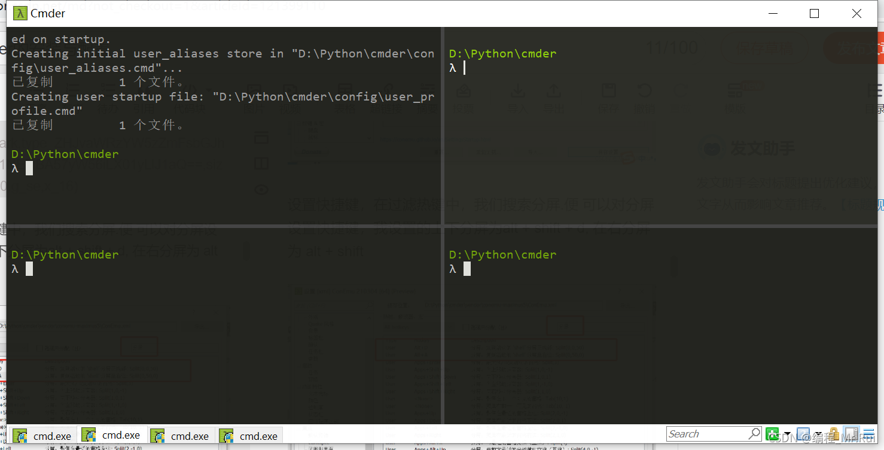The image size is (884, 450).
Task: Click the D:\Python\cmder prompt in bottom-left pane
Action: (x=65, y=254)
